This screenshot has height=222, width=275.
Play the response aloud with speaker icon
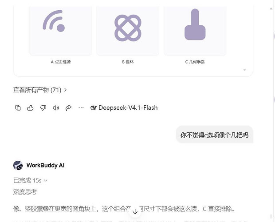(x=56, y=107)
